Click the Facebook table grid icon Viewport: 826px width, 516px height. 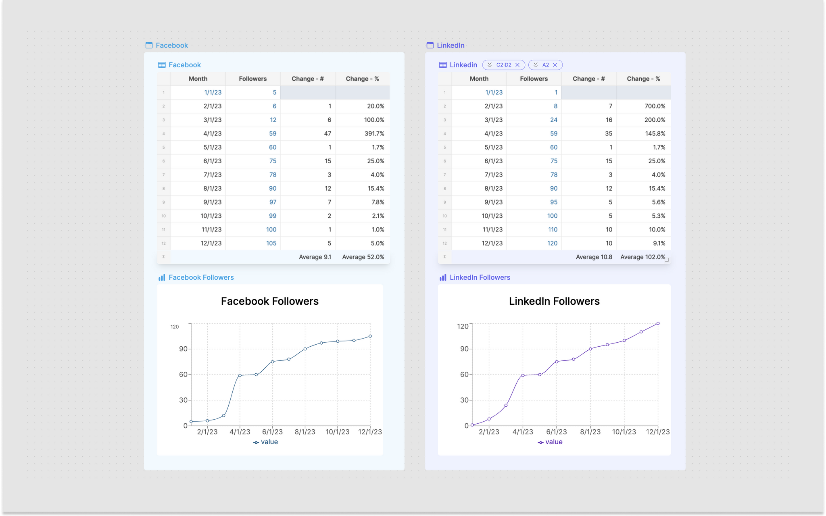pyautogui.click(x=162, y=65)
